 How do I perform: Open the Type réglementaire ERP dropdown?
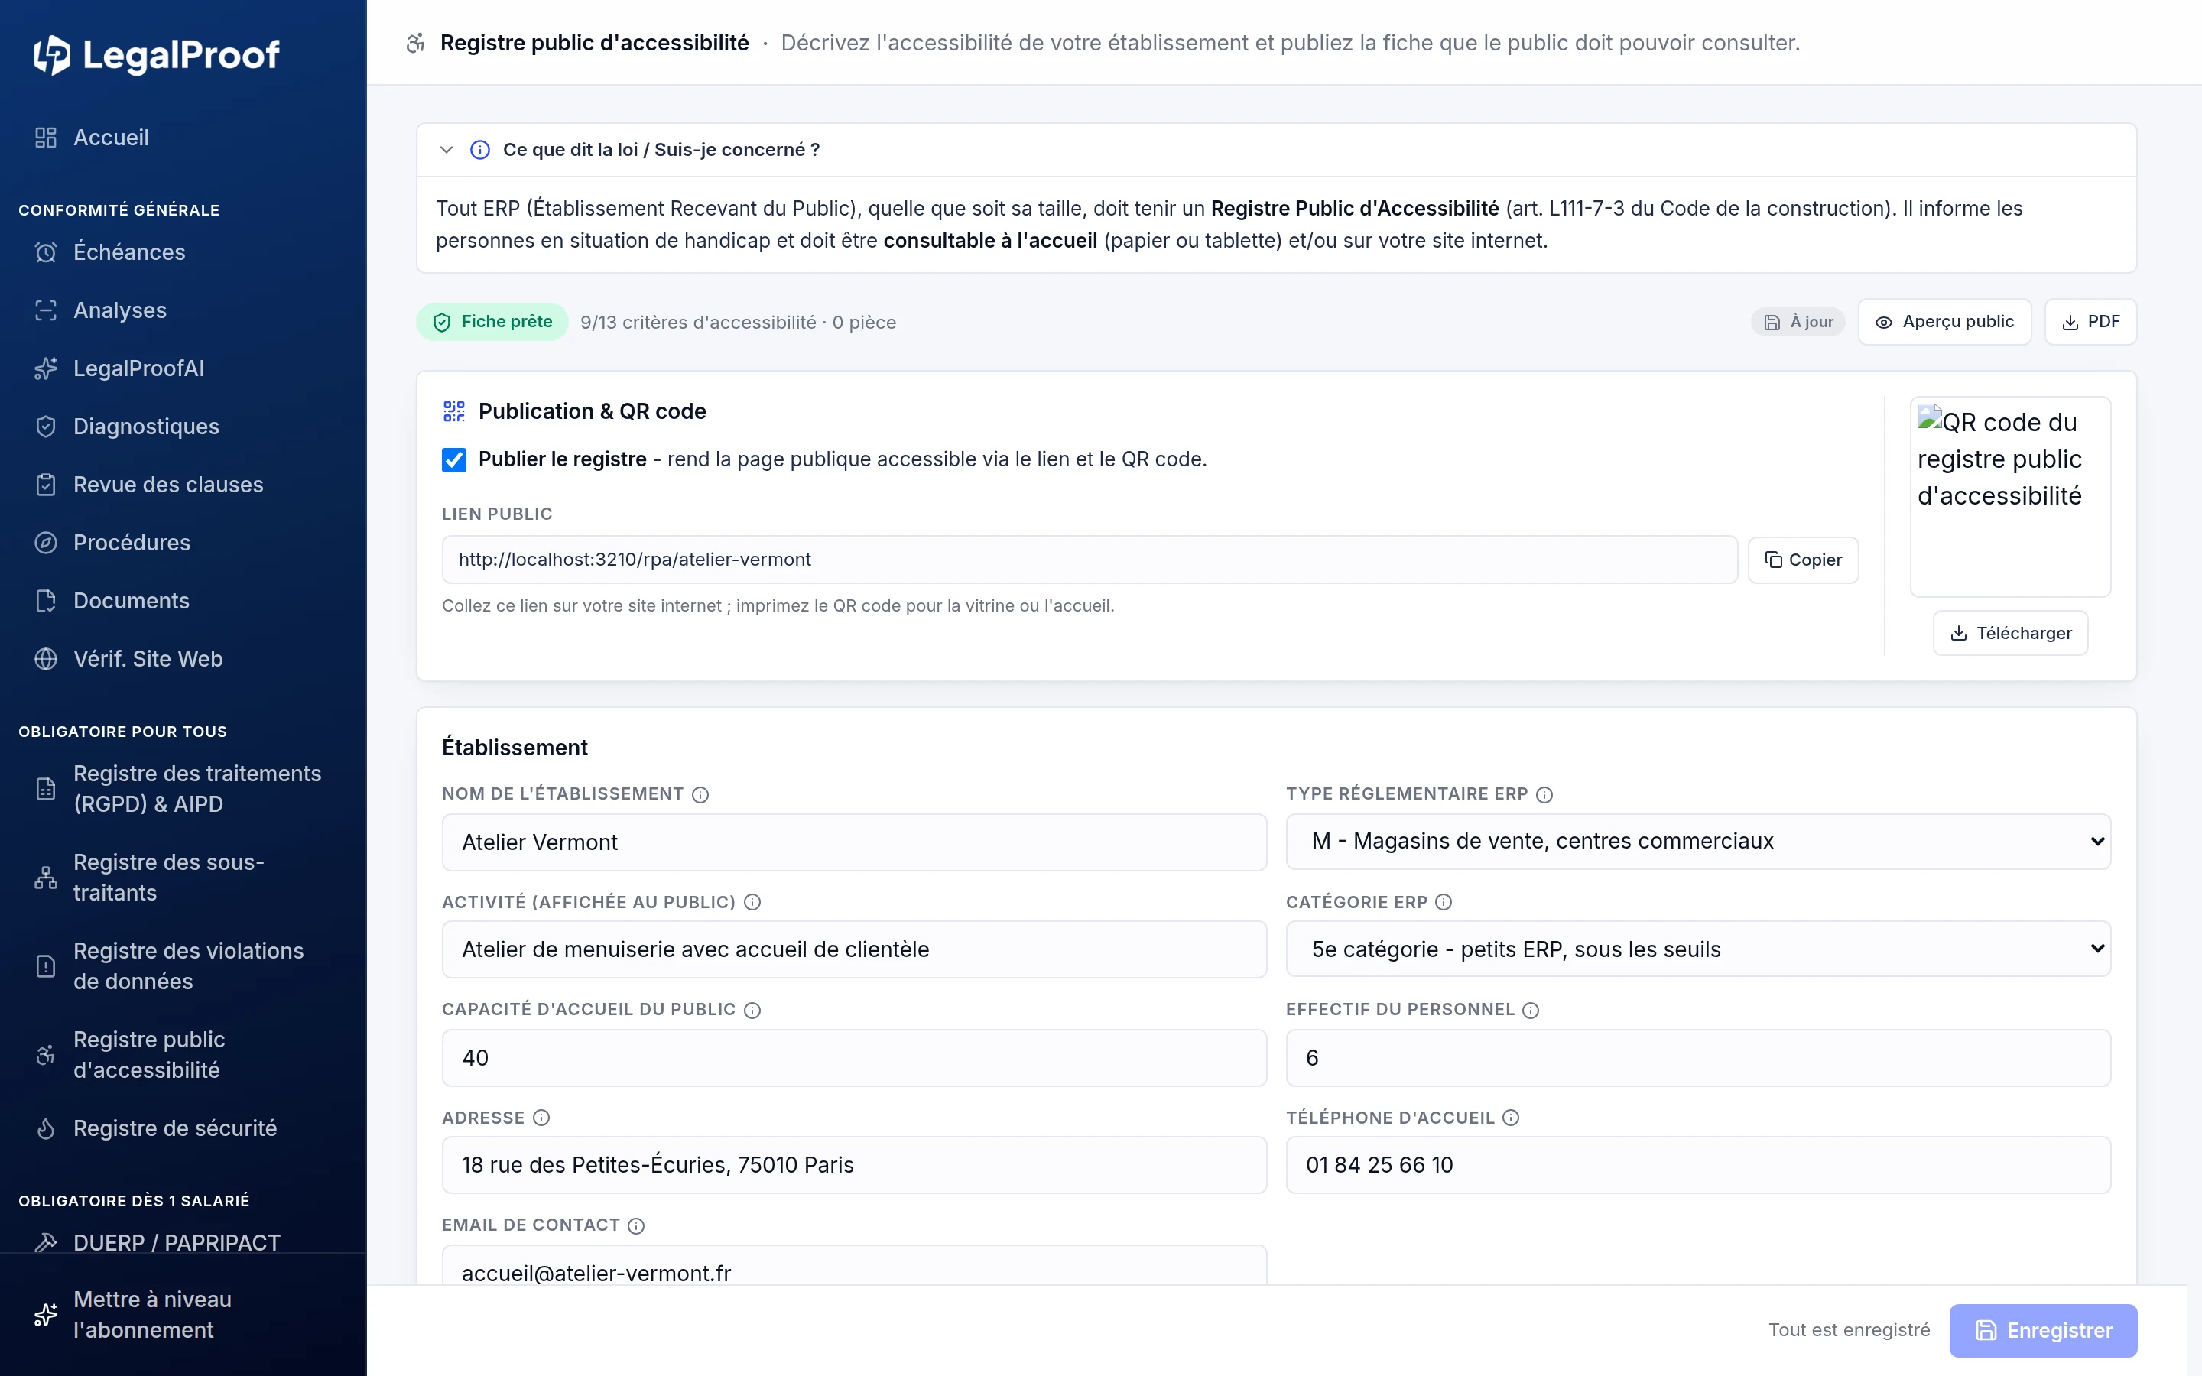point(1698,842)
